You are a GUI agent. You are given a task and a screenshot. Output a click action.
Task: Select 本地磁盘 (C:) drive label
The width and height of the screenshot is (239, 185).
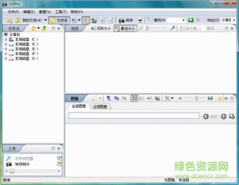[26, 39]
